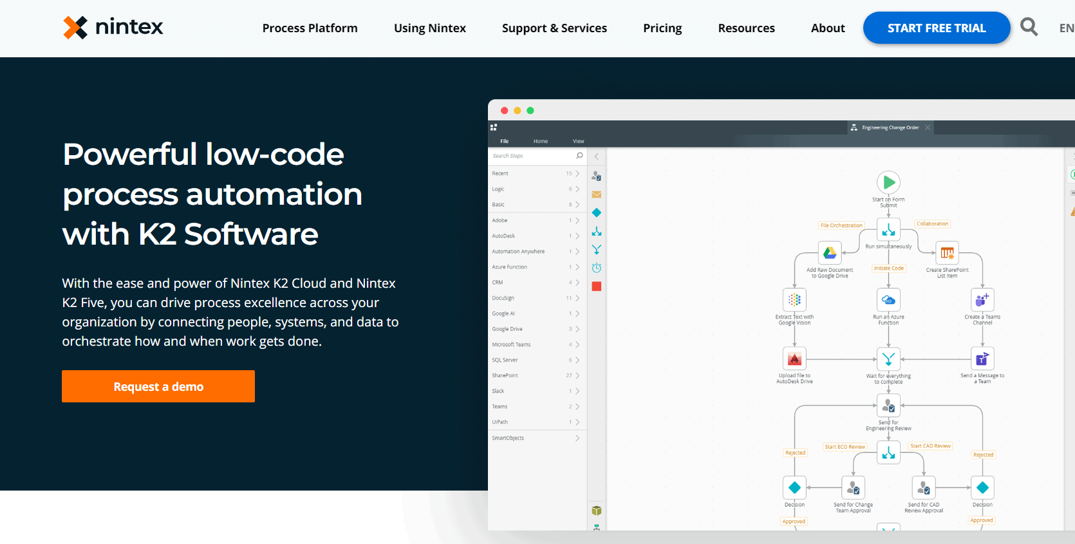Image resolution: width=1075 pixels, height=544 pixels.
Task: Select the Timer clock toolbox icon
Action: tap(597, 268)
